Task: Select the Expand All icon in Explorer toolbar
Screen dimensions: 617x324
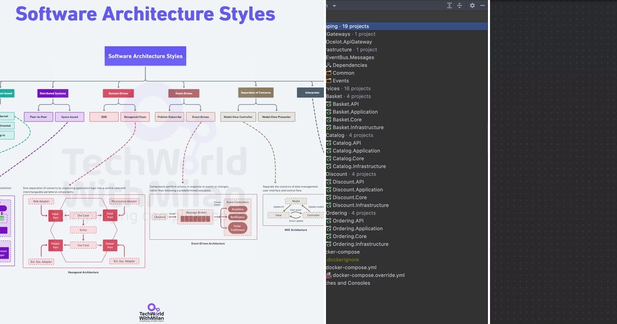Action: pos(449,5)
